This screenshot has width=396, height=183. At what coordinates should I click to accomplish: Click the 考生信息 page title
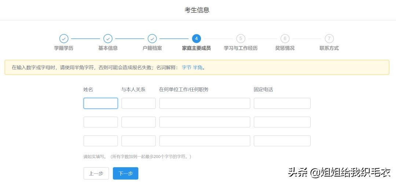click(x=197, y=10)
